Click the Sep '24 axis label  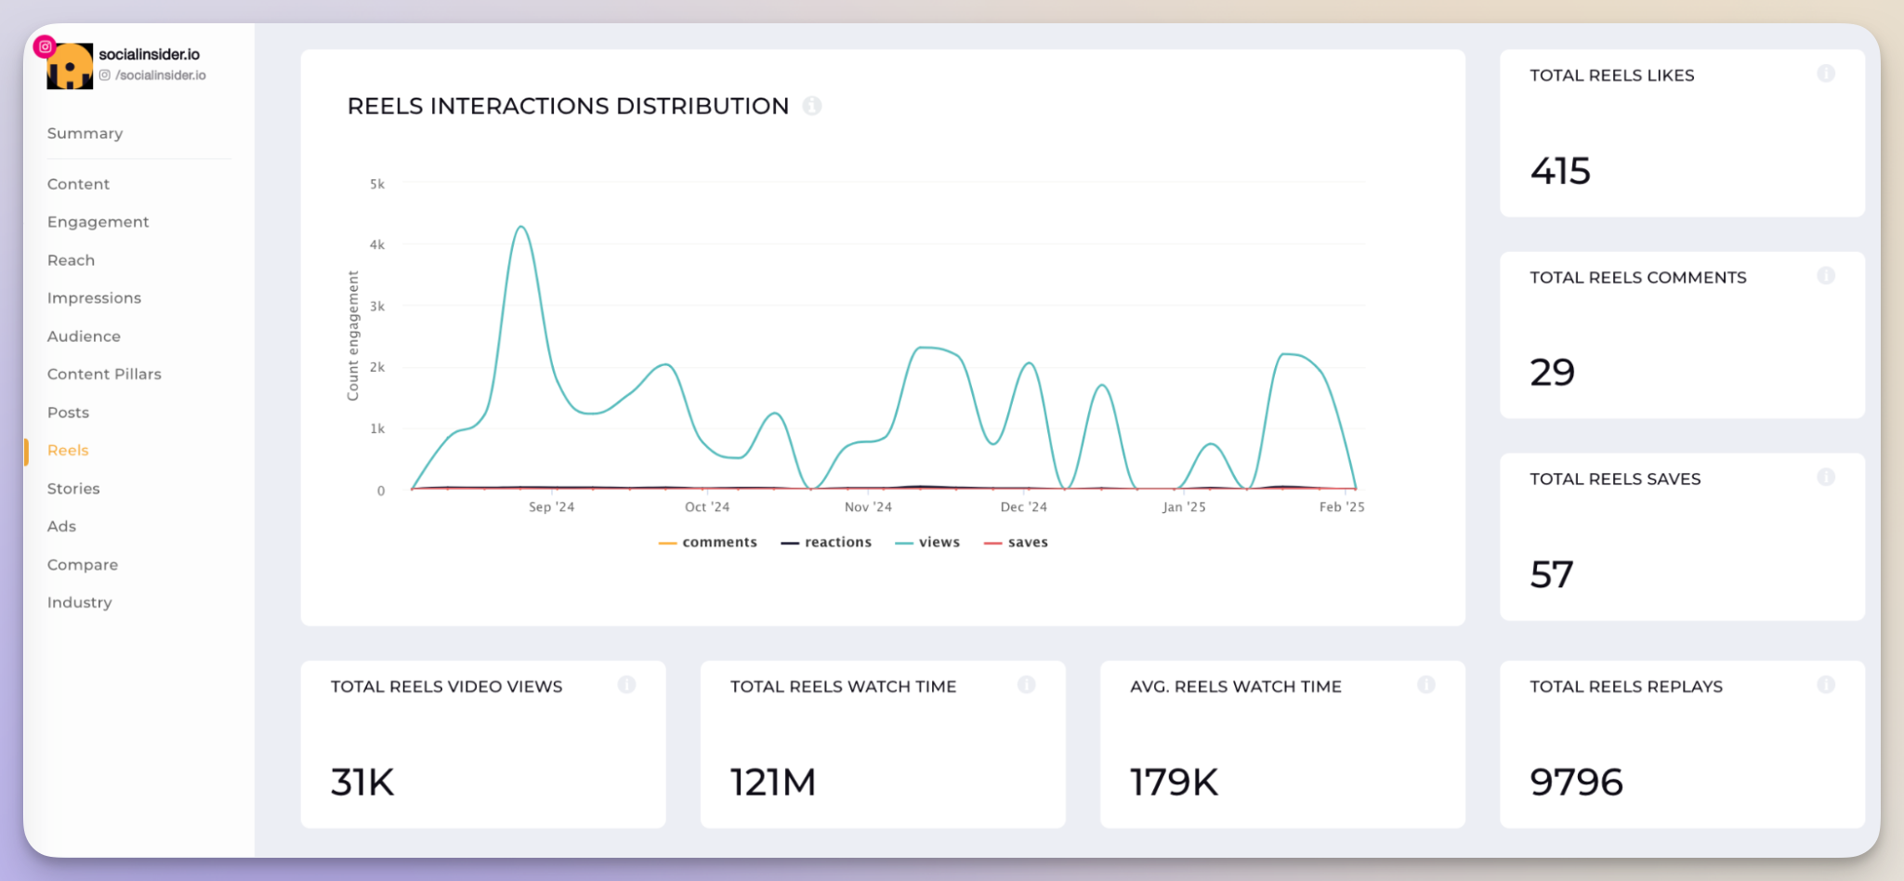[x=552, y=507]
